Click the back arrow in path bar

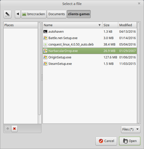(18, 14)
